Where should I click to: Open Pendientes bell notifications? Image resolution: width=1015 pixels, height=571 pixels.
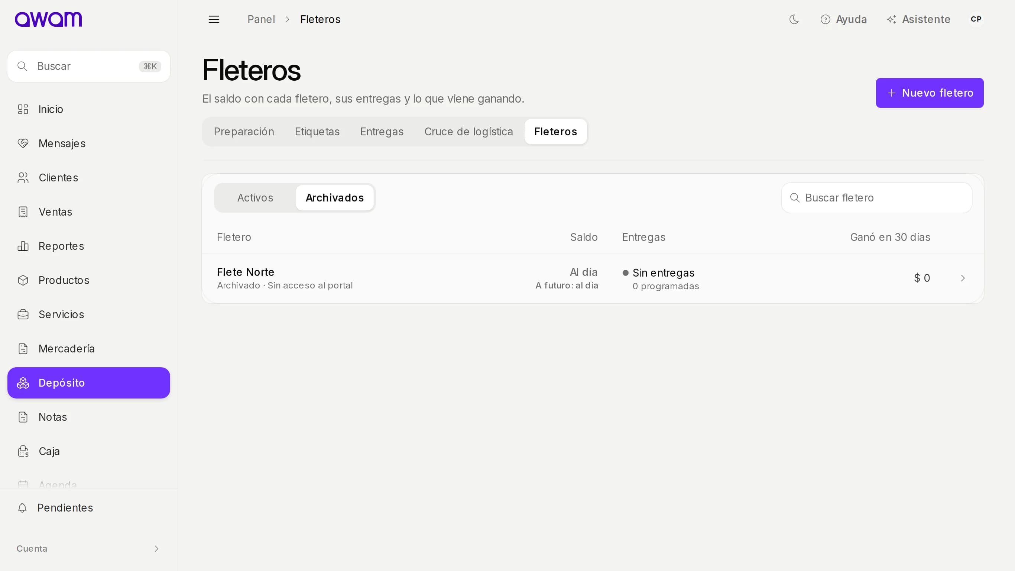pyautogui.click(x=89, y=508)
